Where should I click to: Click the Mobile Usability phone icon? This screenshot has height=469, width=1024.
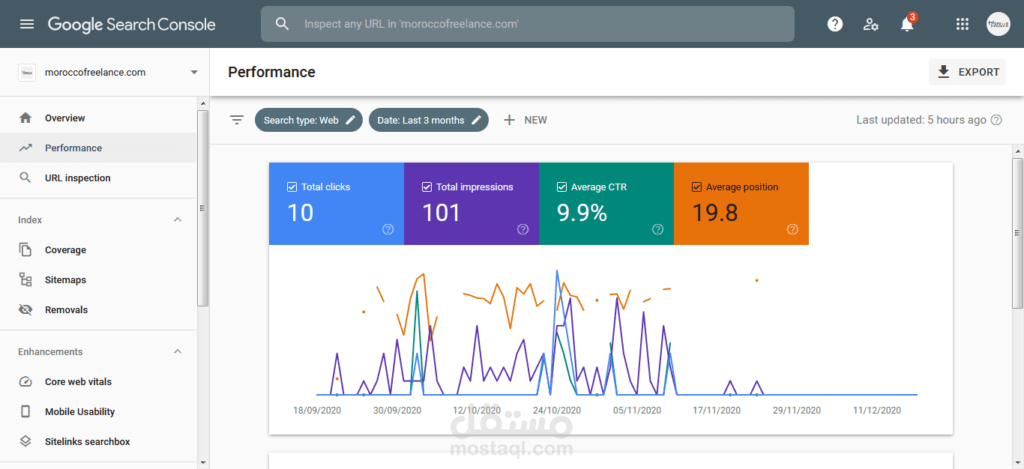click(x=25, y=411)
